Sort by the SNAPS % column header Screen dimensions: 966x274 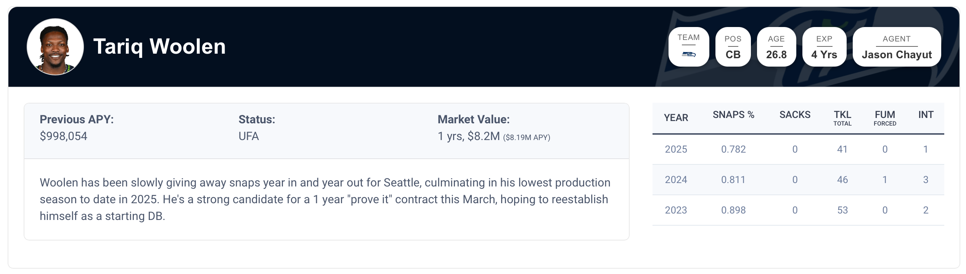click(x=733, y=115)
